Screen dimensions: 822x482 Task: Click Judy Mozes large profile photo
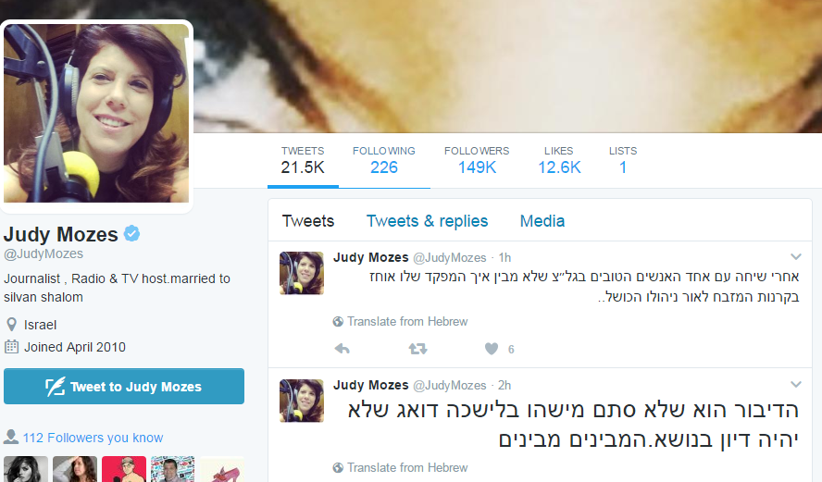96,113
